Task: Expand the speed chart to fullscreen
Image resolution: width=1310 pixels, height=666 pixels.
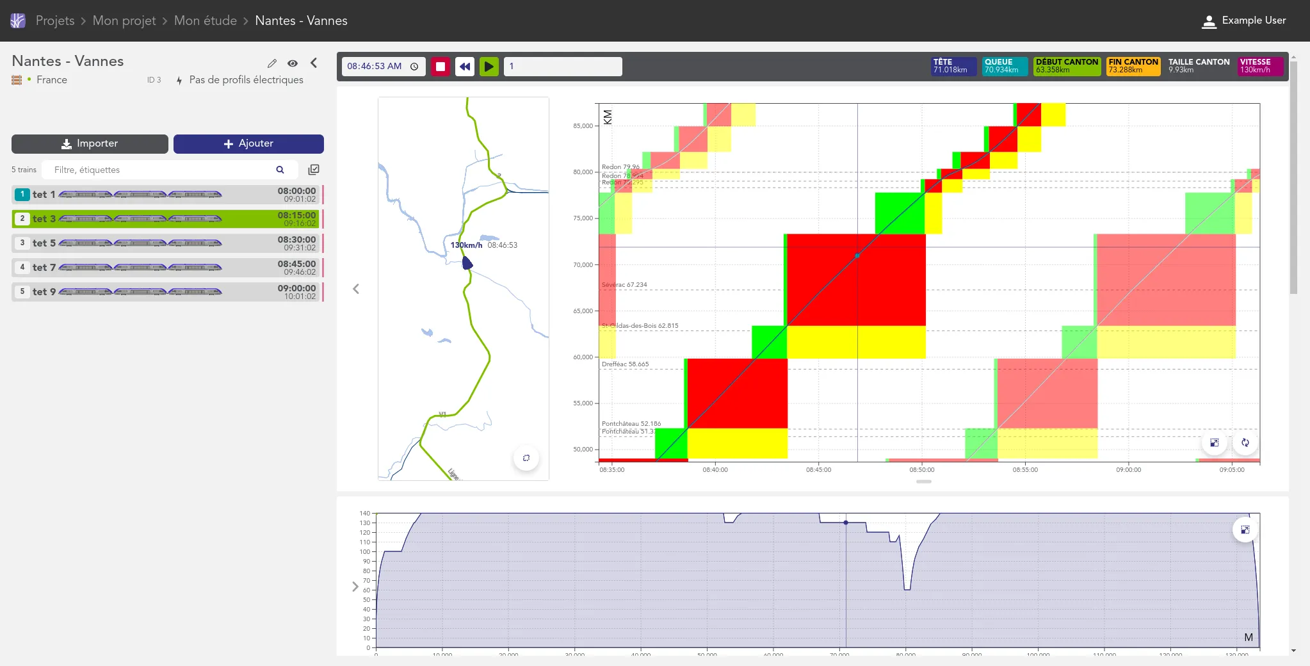Action: tap(1245, 530)
